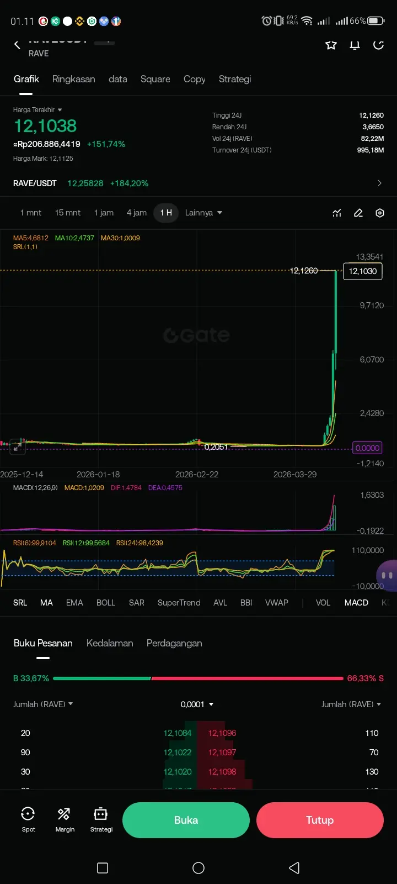Toggle BBI indicator
The width and height of the screenshot is (397, 884).
[246, 603]
